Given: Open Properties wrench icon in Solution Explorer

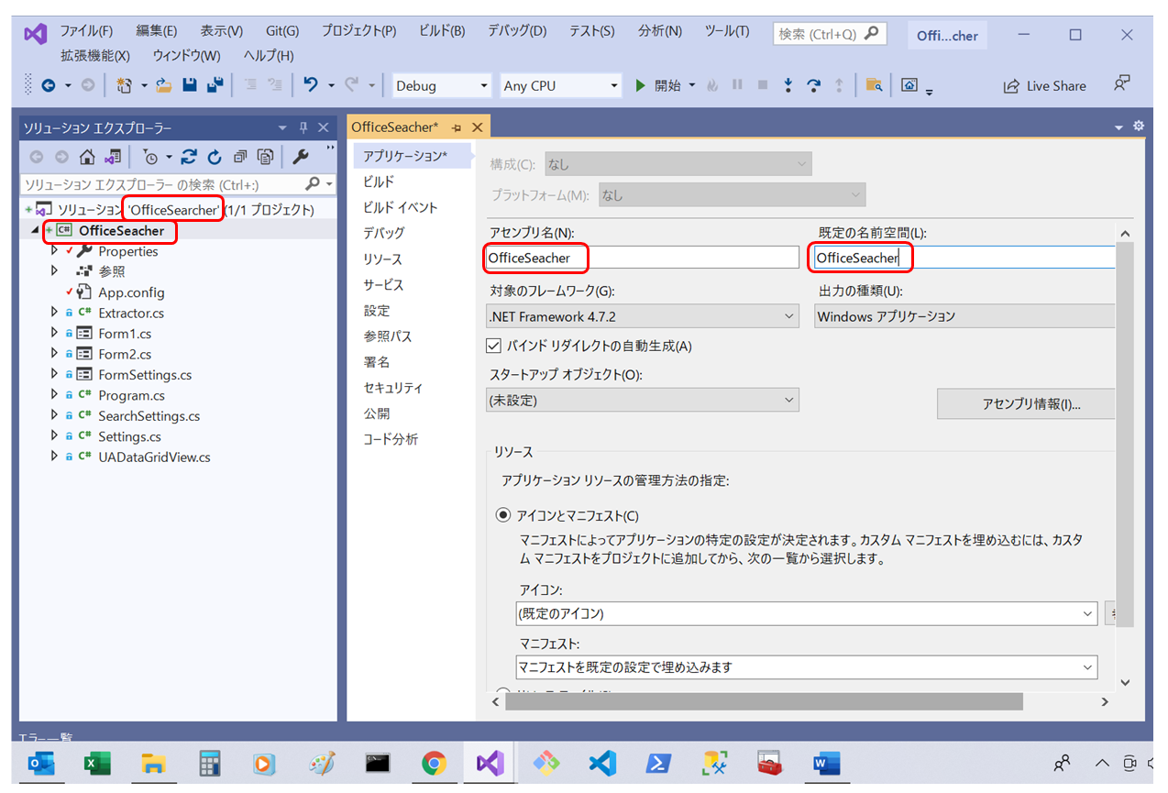Looking at the screenshot, I should [300, 157].
